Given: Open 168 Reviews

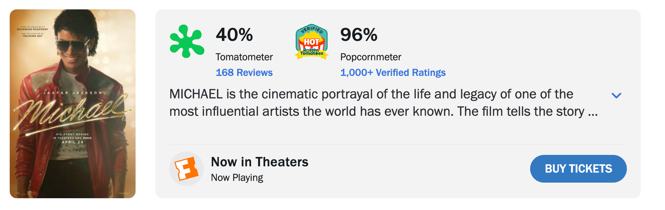Looking at the screenshot, I should 244,73.
